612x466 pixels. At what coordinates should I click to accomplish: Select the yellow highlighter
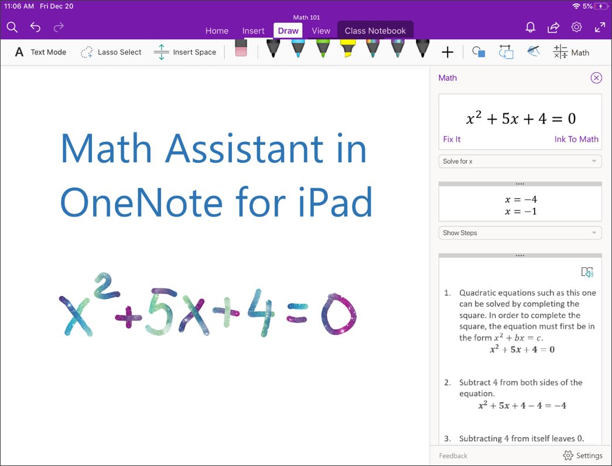tap(348, 49)
